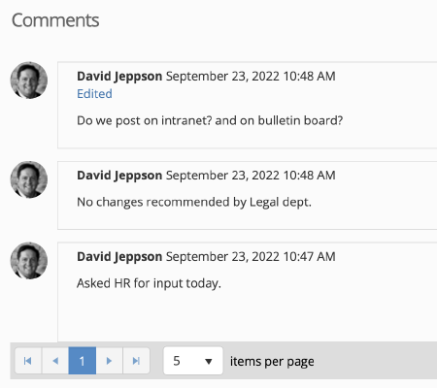Click David Jeppson name on Legal comment

(119, 176)
